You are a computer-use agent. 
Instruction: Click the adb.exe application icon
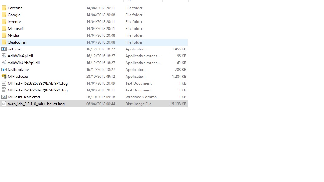[4, 49]
